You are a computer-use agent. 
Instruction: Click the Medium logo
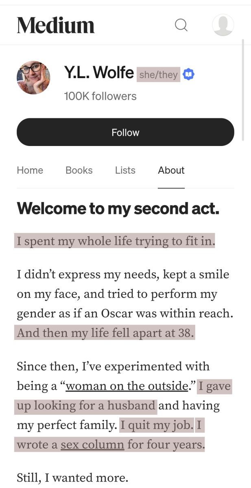pos(56,25)
